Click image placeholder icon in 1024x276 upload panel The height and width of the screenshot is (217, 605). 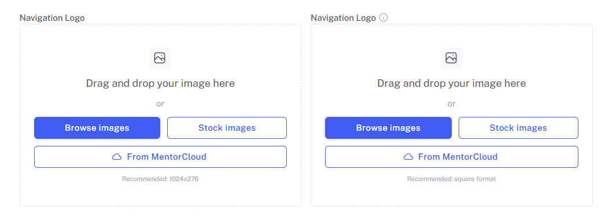[160, 58]
